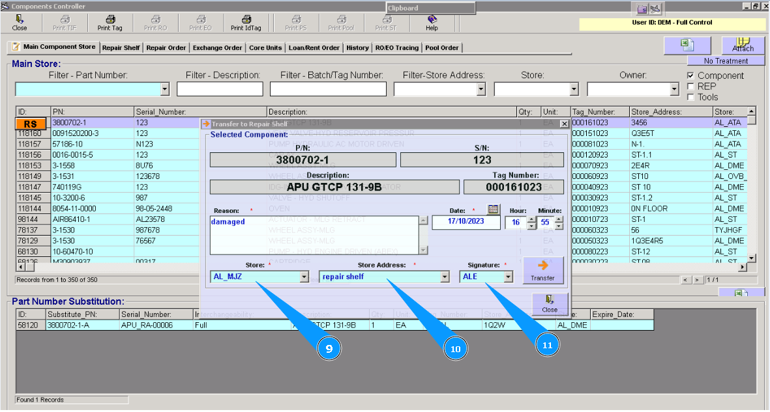The image size is (770, 412).
Task: Enable the Tools checkbox
Action: pyautogui.click(x=689, y=96)
